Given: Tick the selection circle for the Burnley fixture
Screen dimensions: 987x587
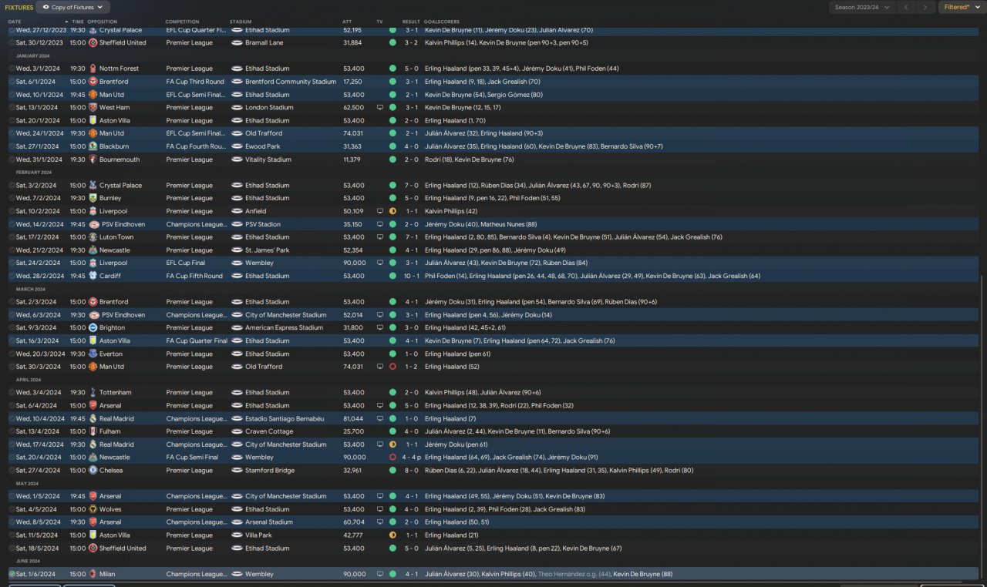Looking at the screenshot, I should pyautogui.click(x=12, y=198).
